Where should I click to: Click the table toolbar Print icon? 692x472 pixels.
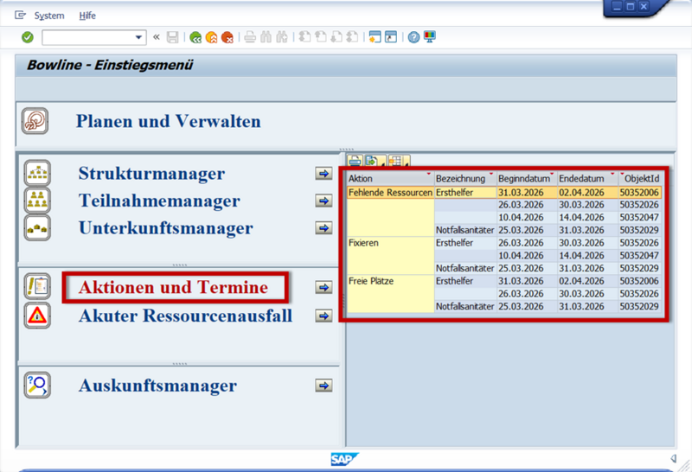tap(356, 162)
